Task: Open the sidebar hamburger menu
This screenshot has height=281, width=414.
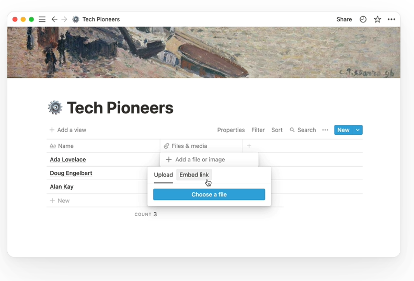Action: pos(42,19)
